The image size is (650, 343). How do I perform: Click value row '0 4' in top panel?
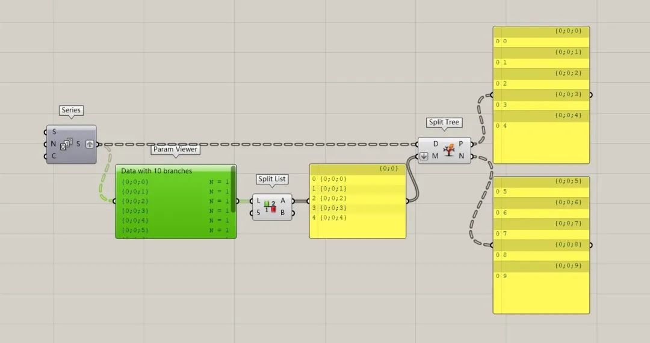(x=541, y=126)
